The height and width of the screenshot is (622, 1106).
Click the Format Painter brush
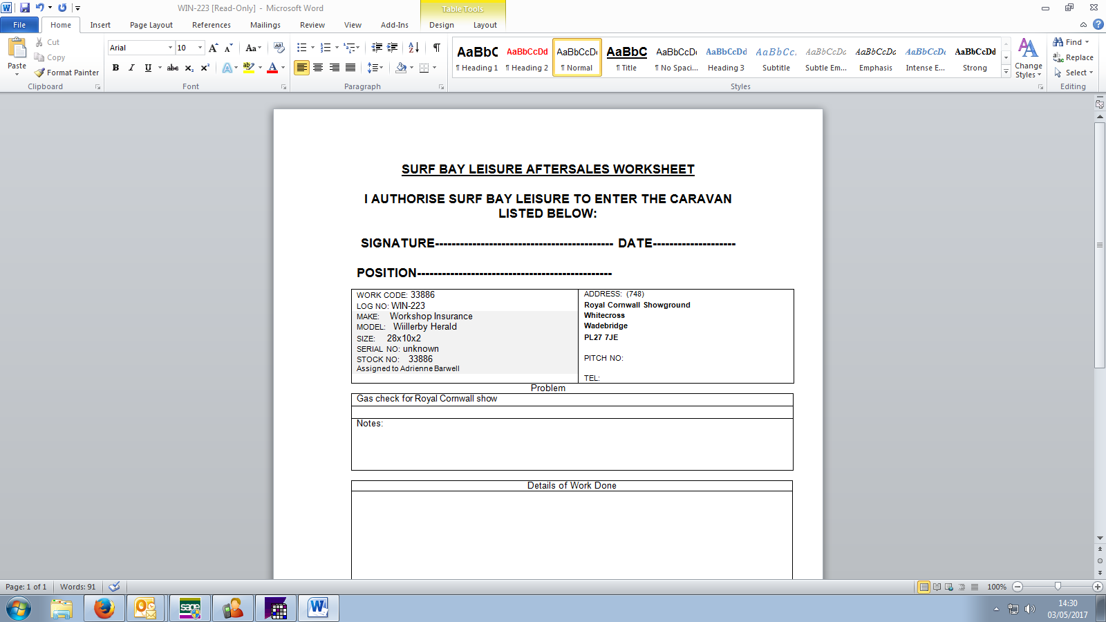tap(39, 73)
